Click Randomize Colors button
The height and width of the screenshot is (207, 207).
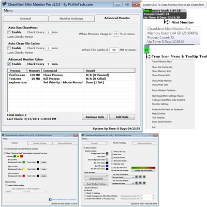(96, 179)
